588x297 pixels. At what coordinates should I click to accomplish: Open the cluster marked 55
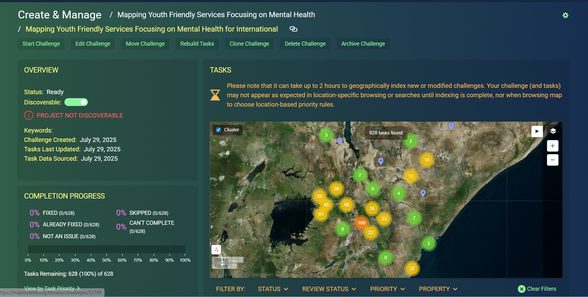tap(320, 196)
